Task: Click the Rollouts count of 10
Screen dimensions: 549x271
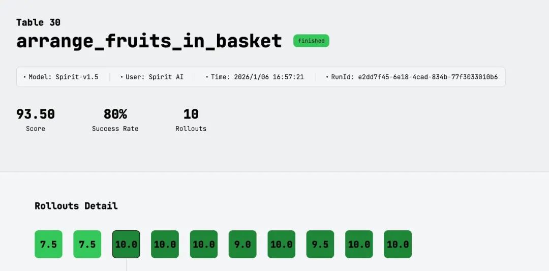Action: tap(191, 114)
